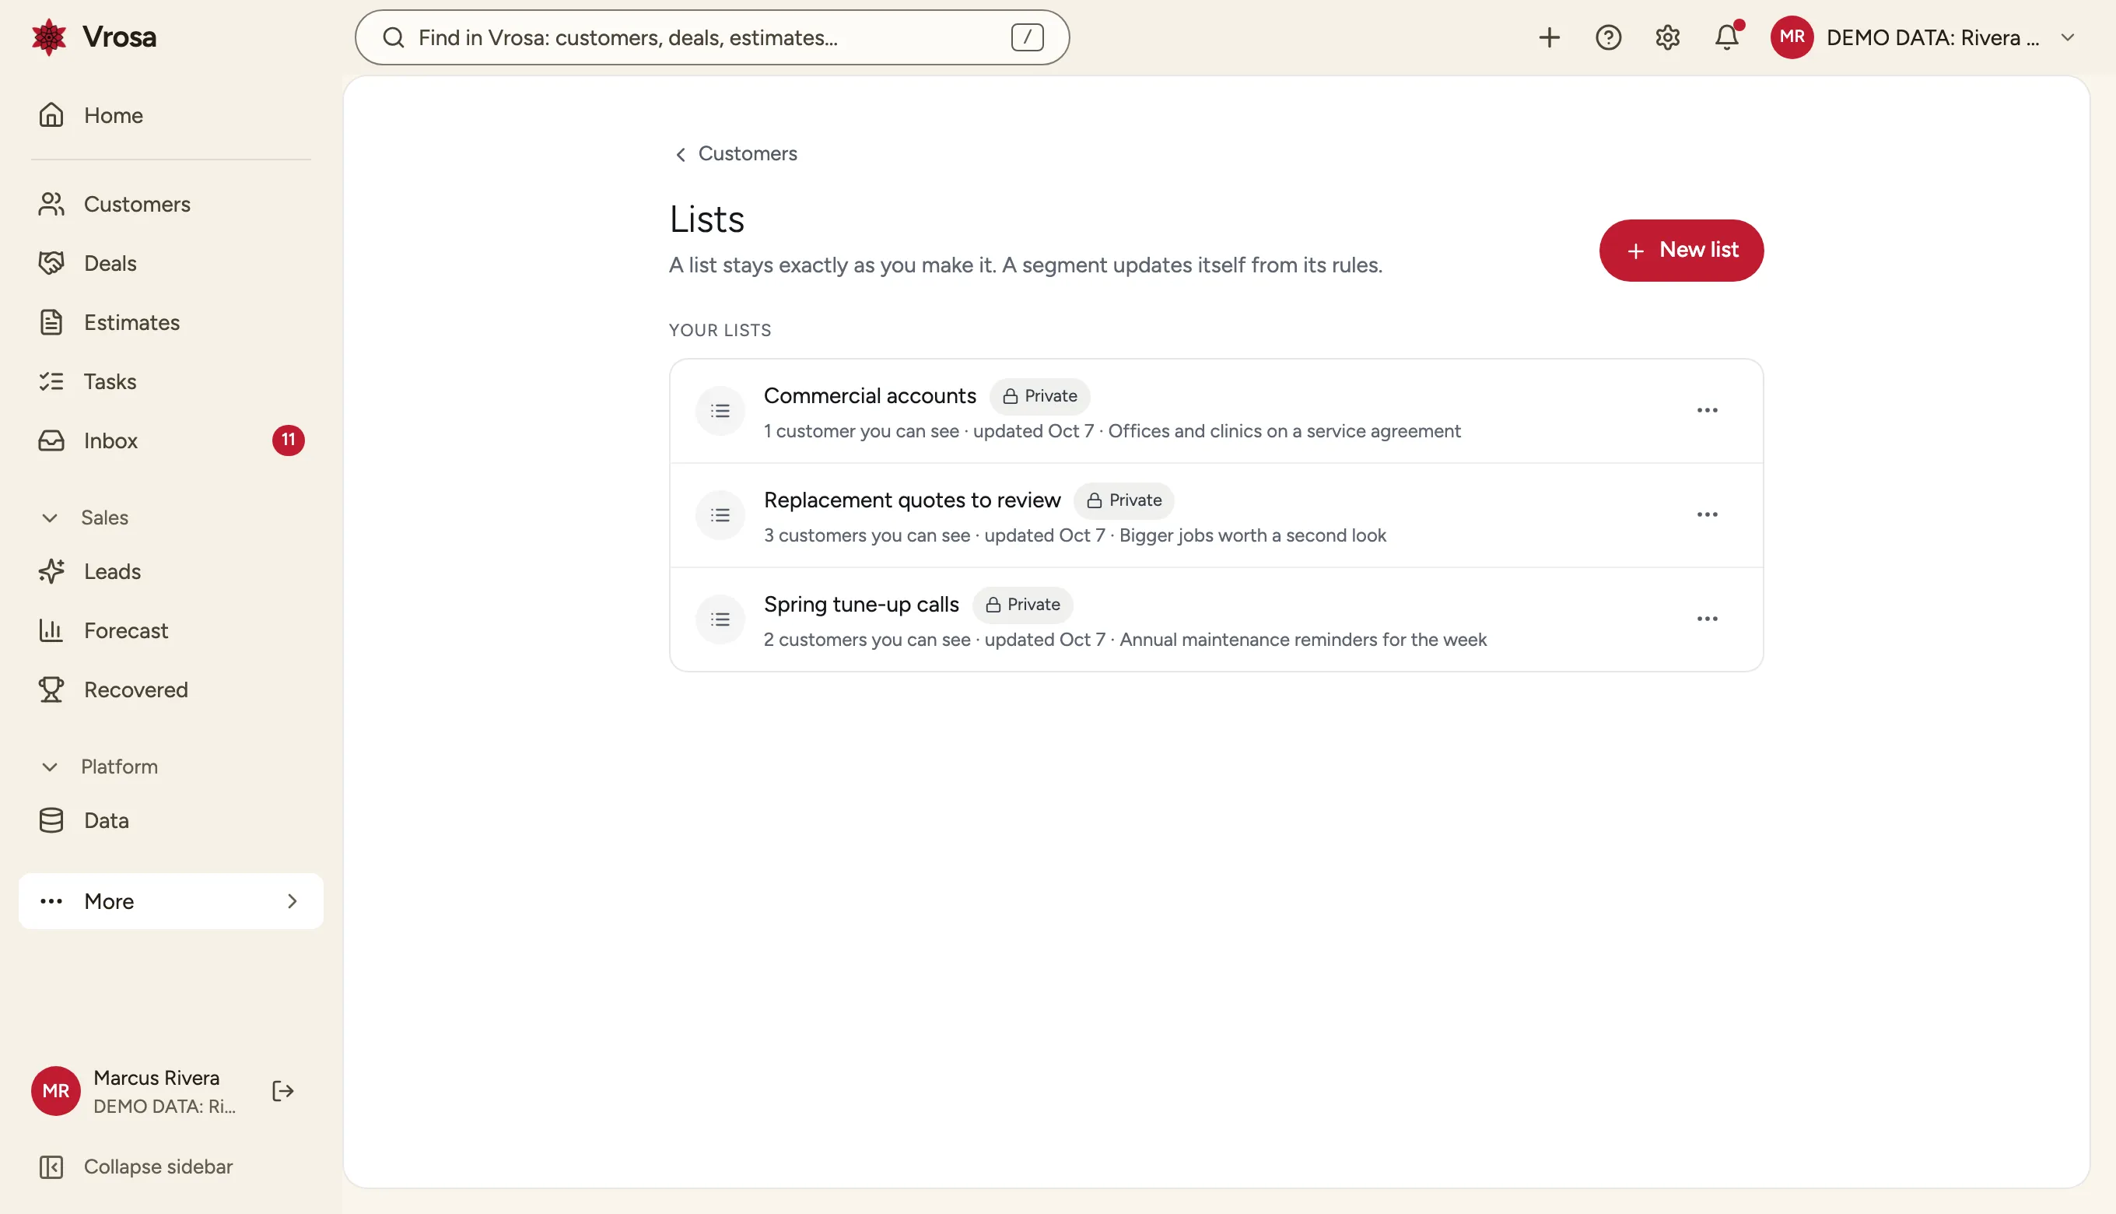Click the Vrosa flower logo
This screenshot has height=1214, width=2116.
[x=49, y=37]
